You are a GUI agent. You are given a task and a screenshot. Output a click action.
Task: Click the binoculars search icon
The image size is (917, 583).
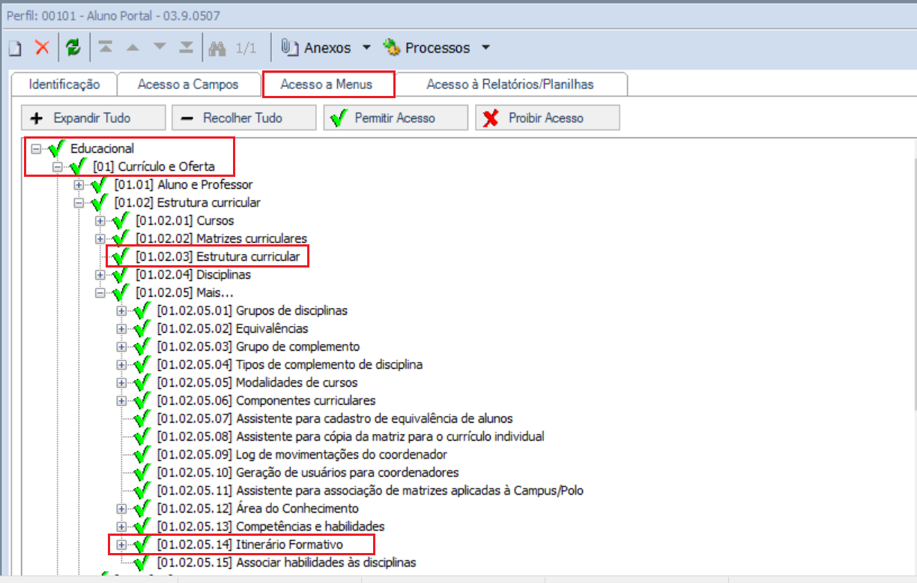(x=218, y=48)
